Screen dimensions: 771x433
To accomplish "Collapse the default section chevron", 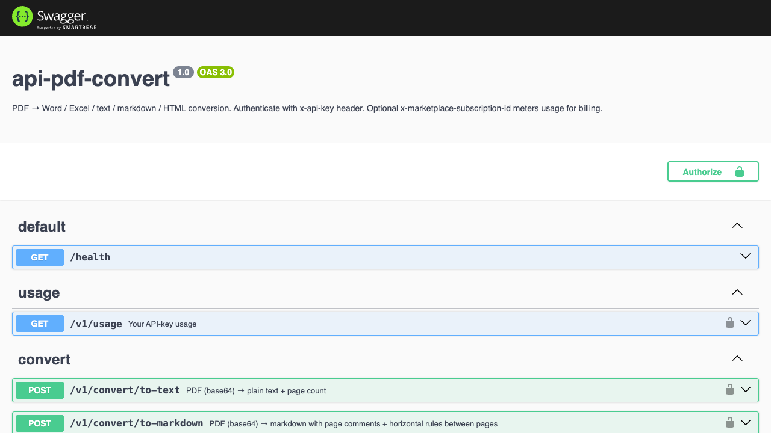I will (x=737, y=226).
